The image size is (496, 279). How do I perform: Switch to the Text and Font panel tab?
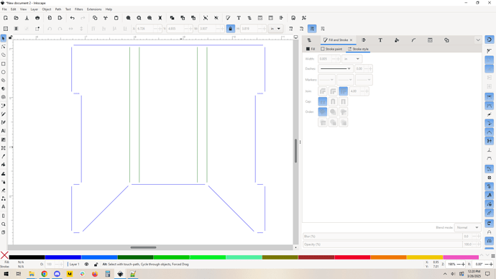[x=380, y=40]
